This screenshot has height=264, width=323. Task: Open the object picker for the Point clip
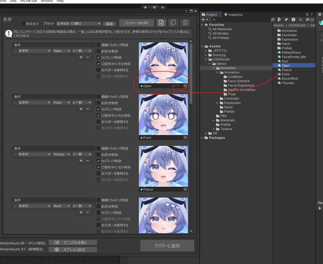(x=185, y=137)
